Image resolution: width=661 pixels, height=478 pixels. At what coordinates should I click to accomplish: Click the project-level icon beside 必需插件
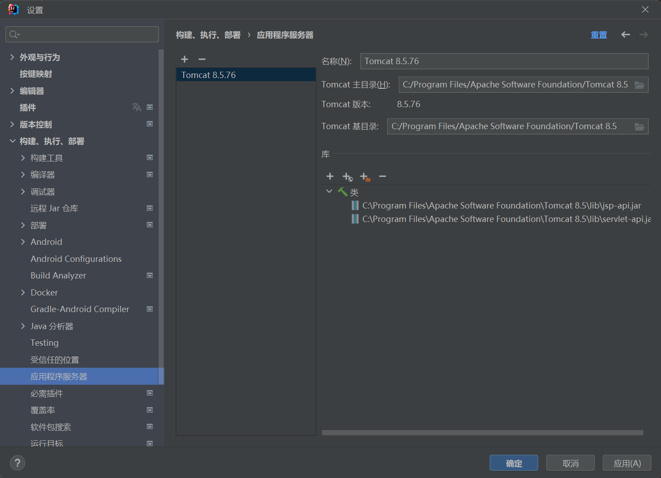[x=150, y=393]
